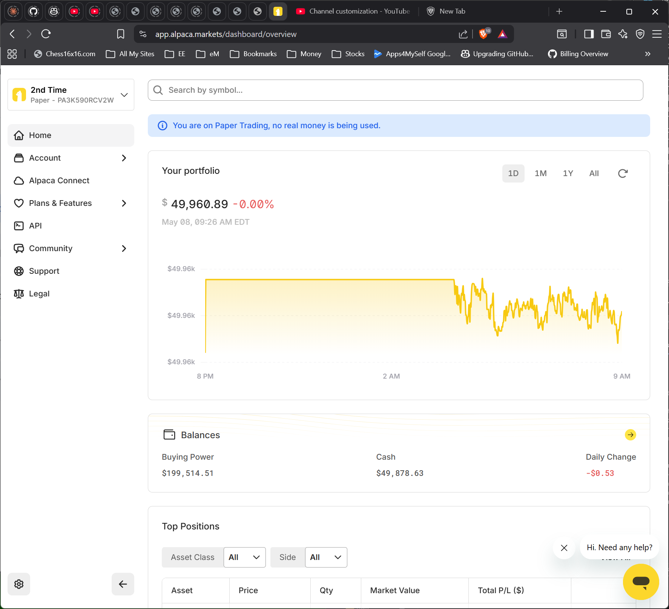The image size is (669, 609).
Task: Open the Asset Class All dropdown
Action: (244, 557)
